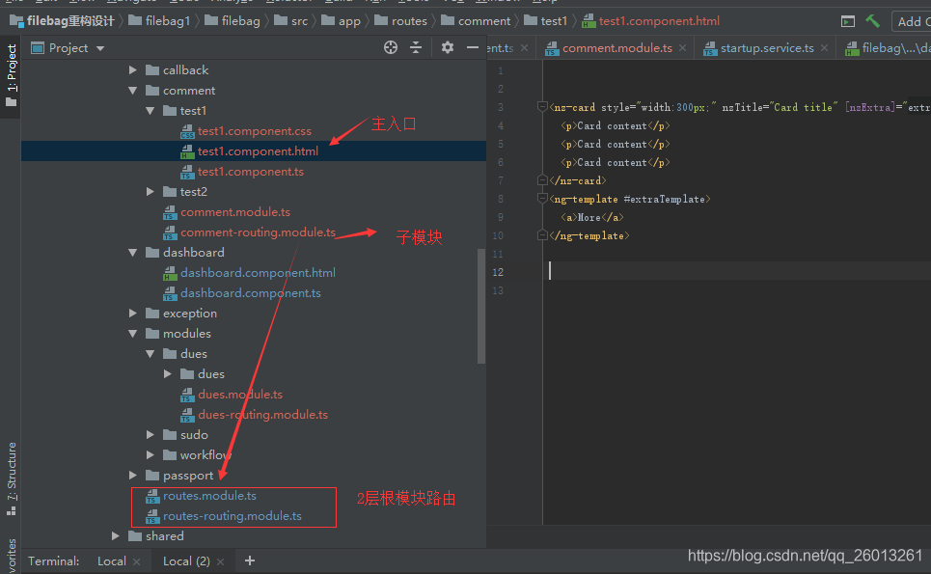Close the Local terminal tab

pos(137,561)
